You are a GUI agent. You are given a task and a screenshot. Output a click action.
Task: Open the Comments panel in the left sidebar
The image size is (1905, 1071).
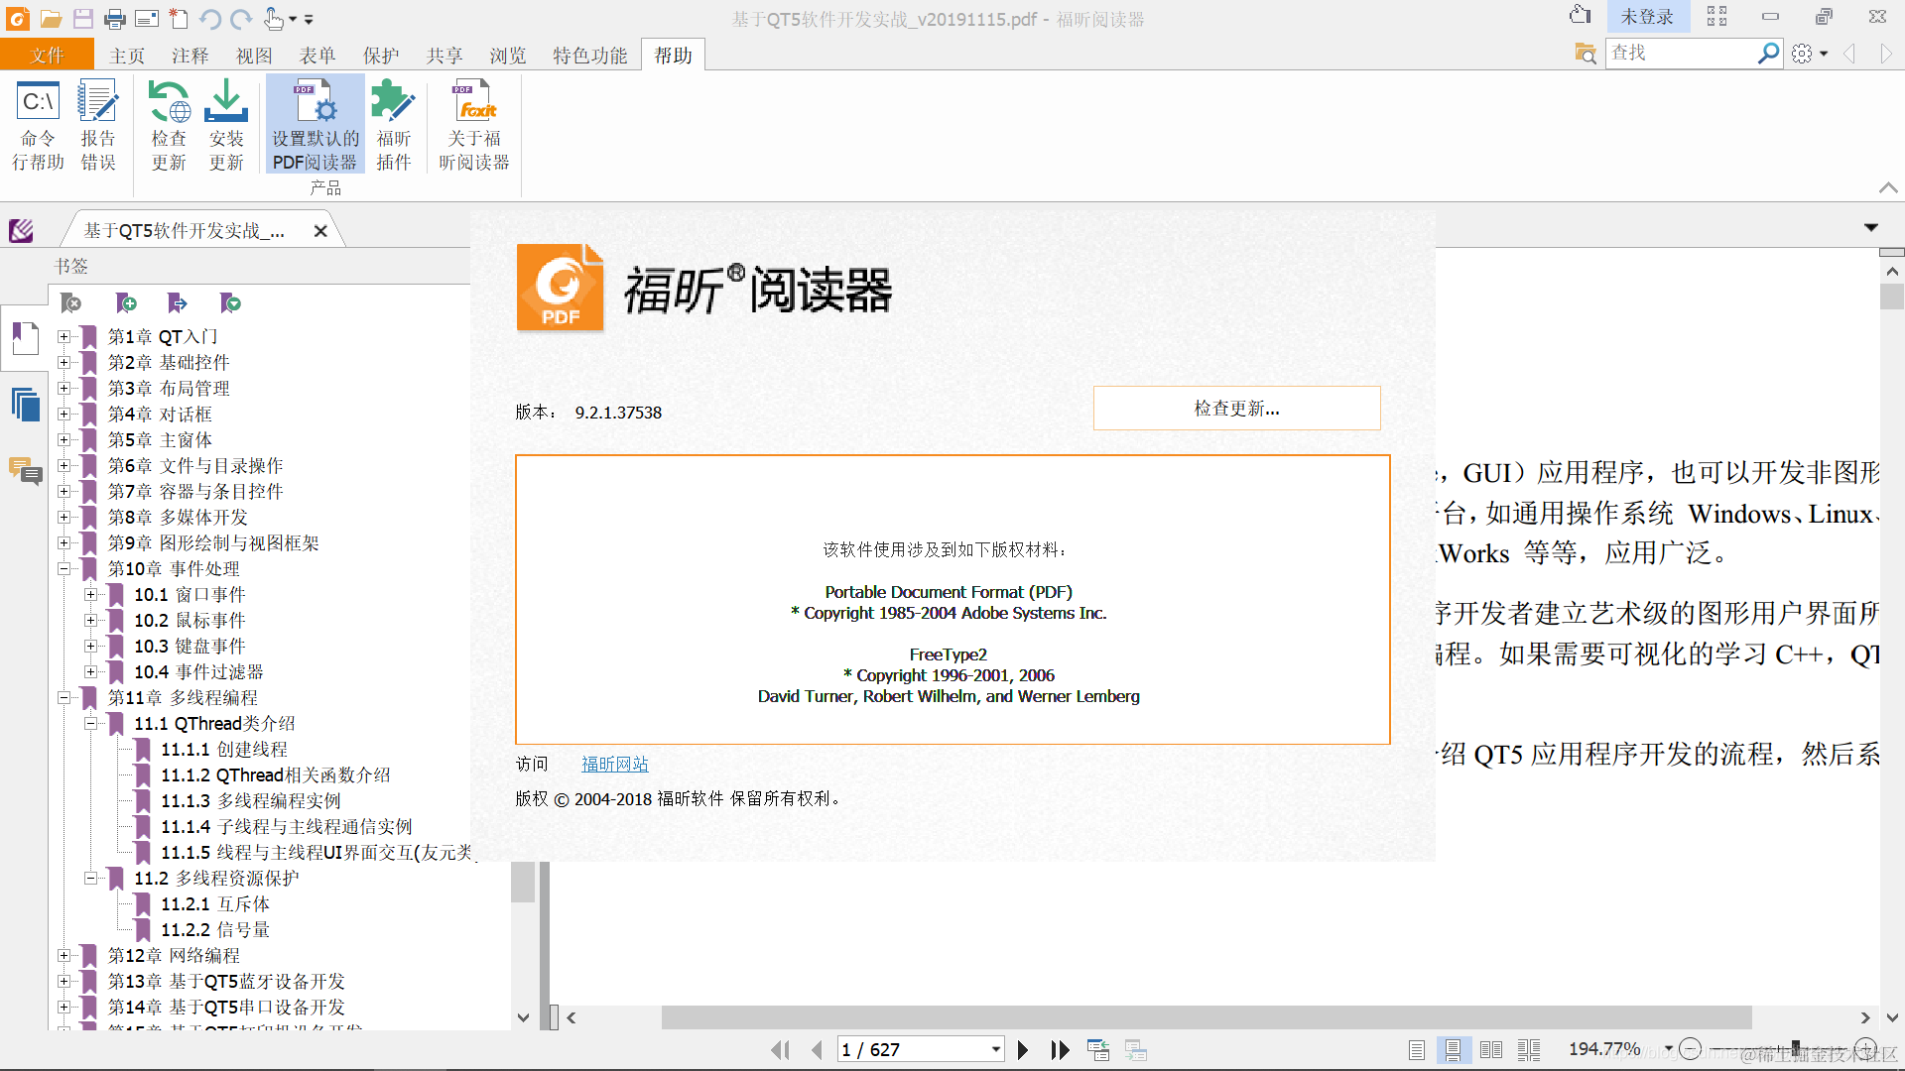[26, 471]
